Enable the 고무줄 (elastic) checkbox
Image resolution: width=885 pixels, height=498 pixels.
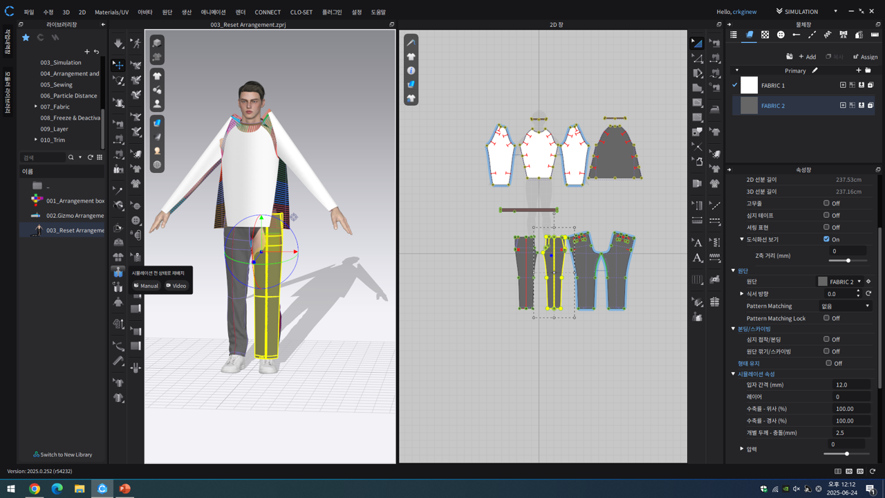(x=826, y=203)
